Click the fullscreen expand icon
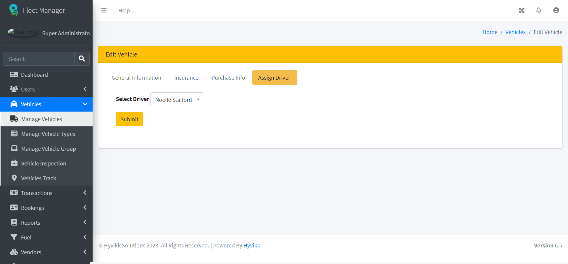Screen dimensions: 568x264 pyautogui.click(x=522, y=10)
